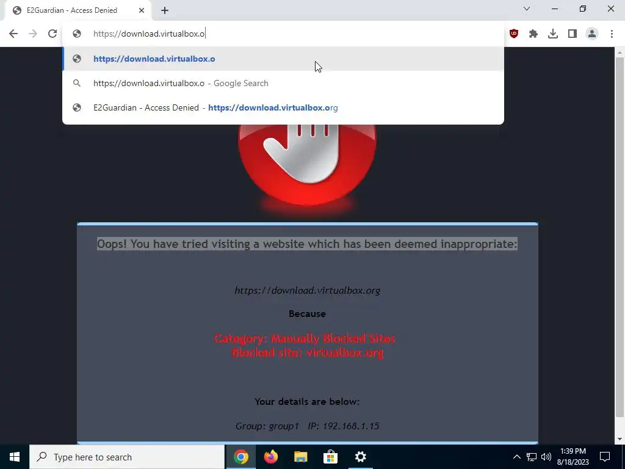Viewport: 625px width, 469px height.
Task: Open the Extensions puzzle icon
Action: click(533, 34)
